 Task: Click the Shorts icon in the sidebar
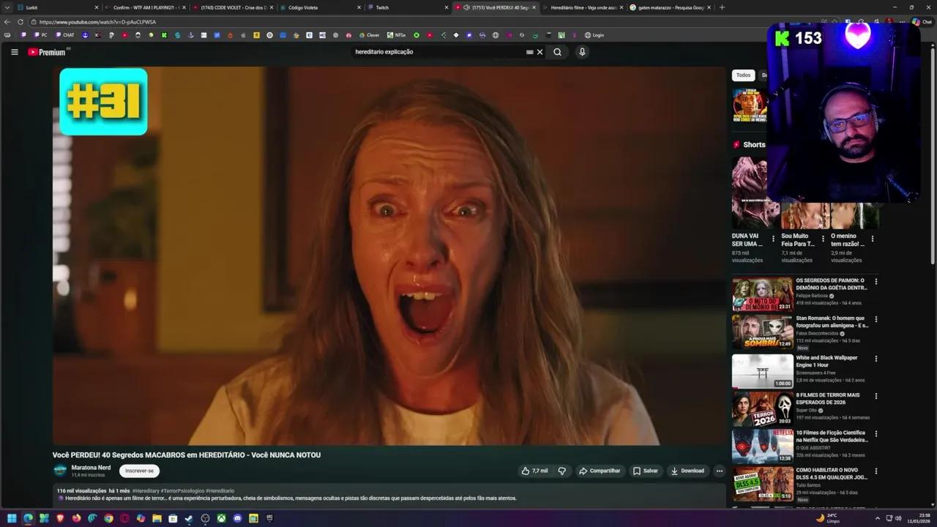tap(736, 144)
